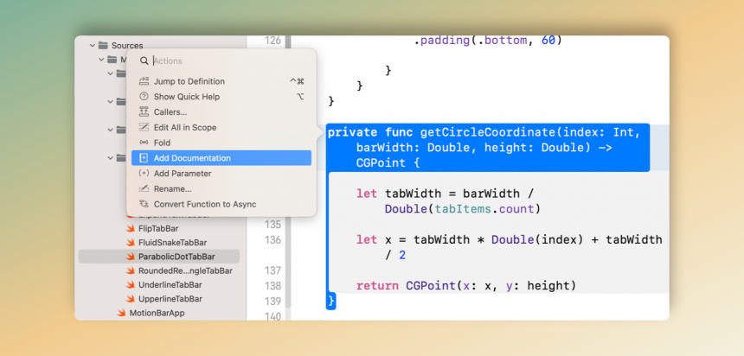Click the Jump to Definition icon

[144, 81]
